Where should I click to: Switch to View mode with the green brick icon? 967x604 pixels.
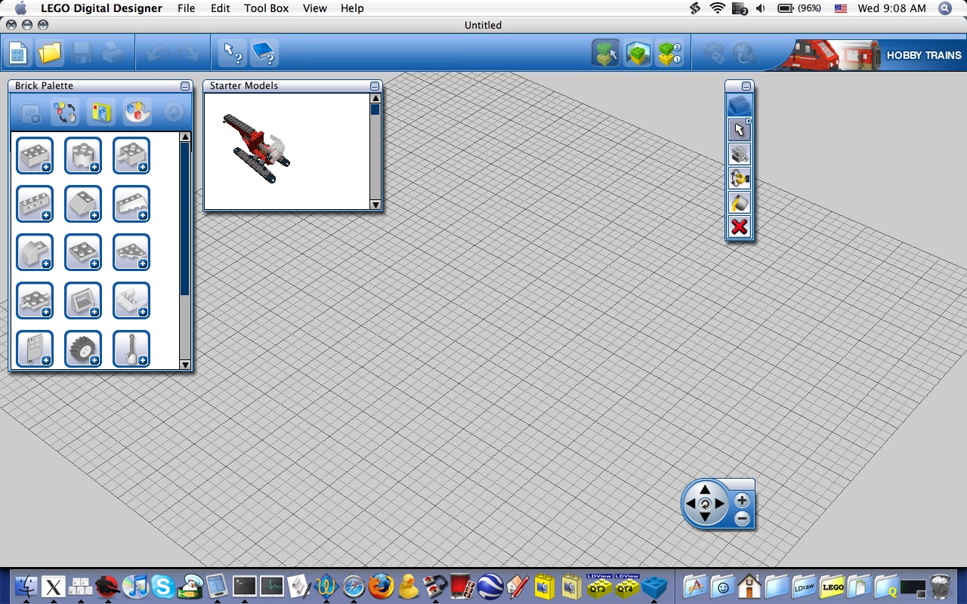[x=637, y=53]
